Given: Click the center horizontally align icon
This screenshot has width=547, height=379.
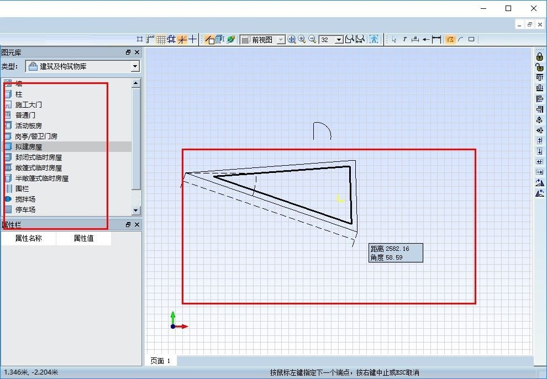Looking at the screenshot, I should [540, 130].
